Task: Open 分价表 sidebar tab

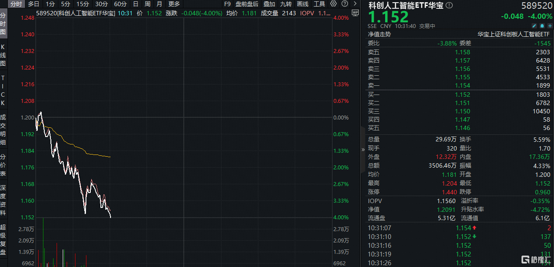Action: (3, 165)
